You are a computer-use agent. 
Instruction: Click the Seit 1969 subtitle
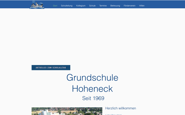(93, 98)
